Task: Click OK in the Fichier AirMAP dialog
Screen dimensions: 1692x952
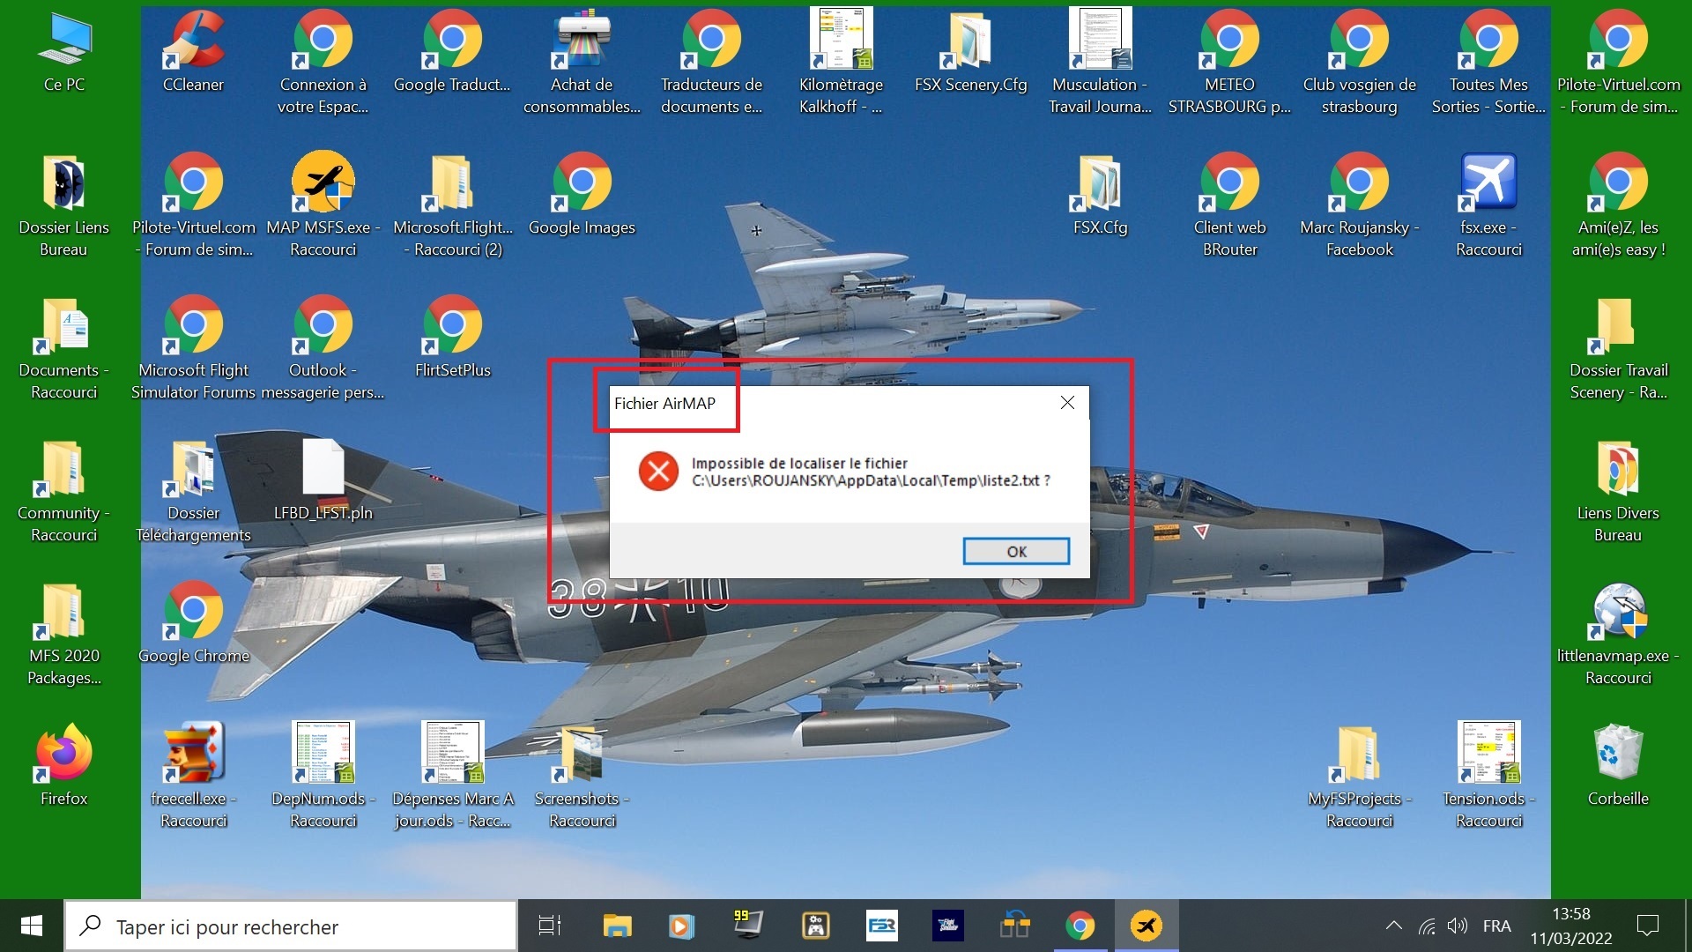Action: pos(1016,551)
